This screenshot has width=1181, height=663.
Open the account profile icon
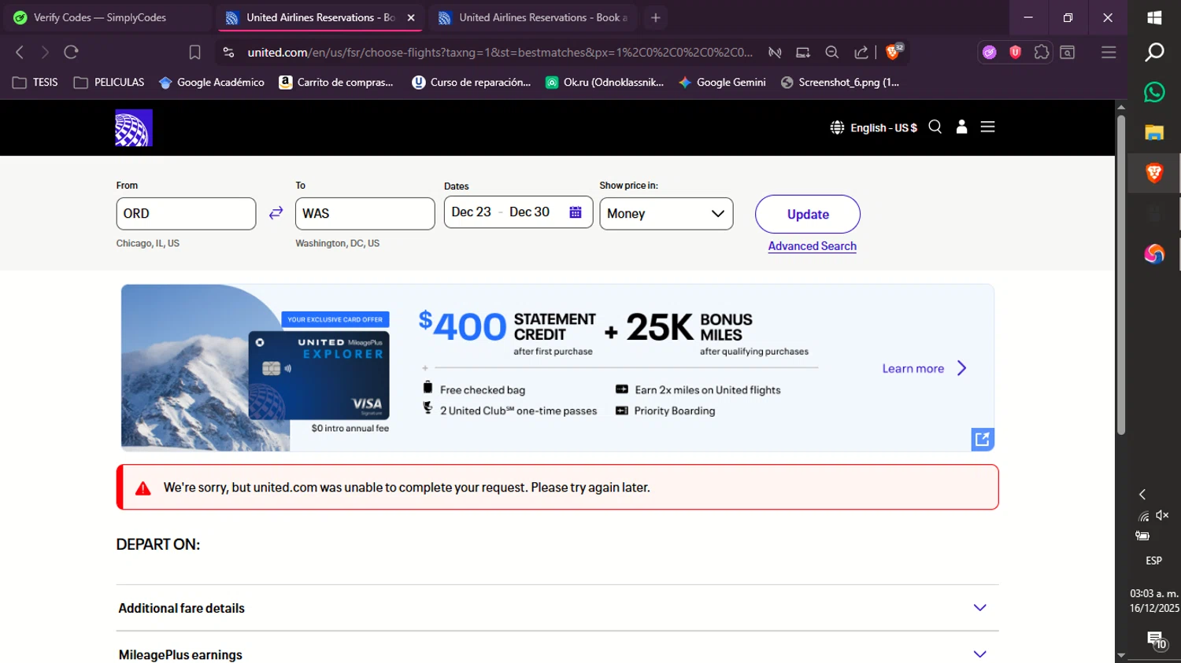[961, 127]
